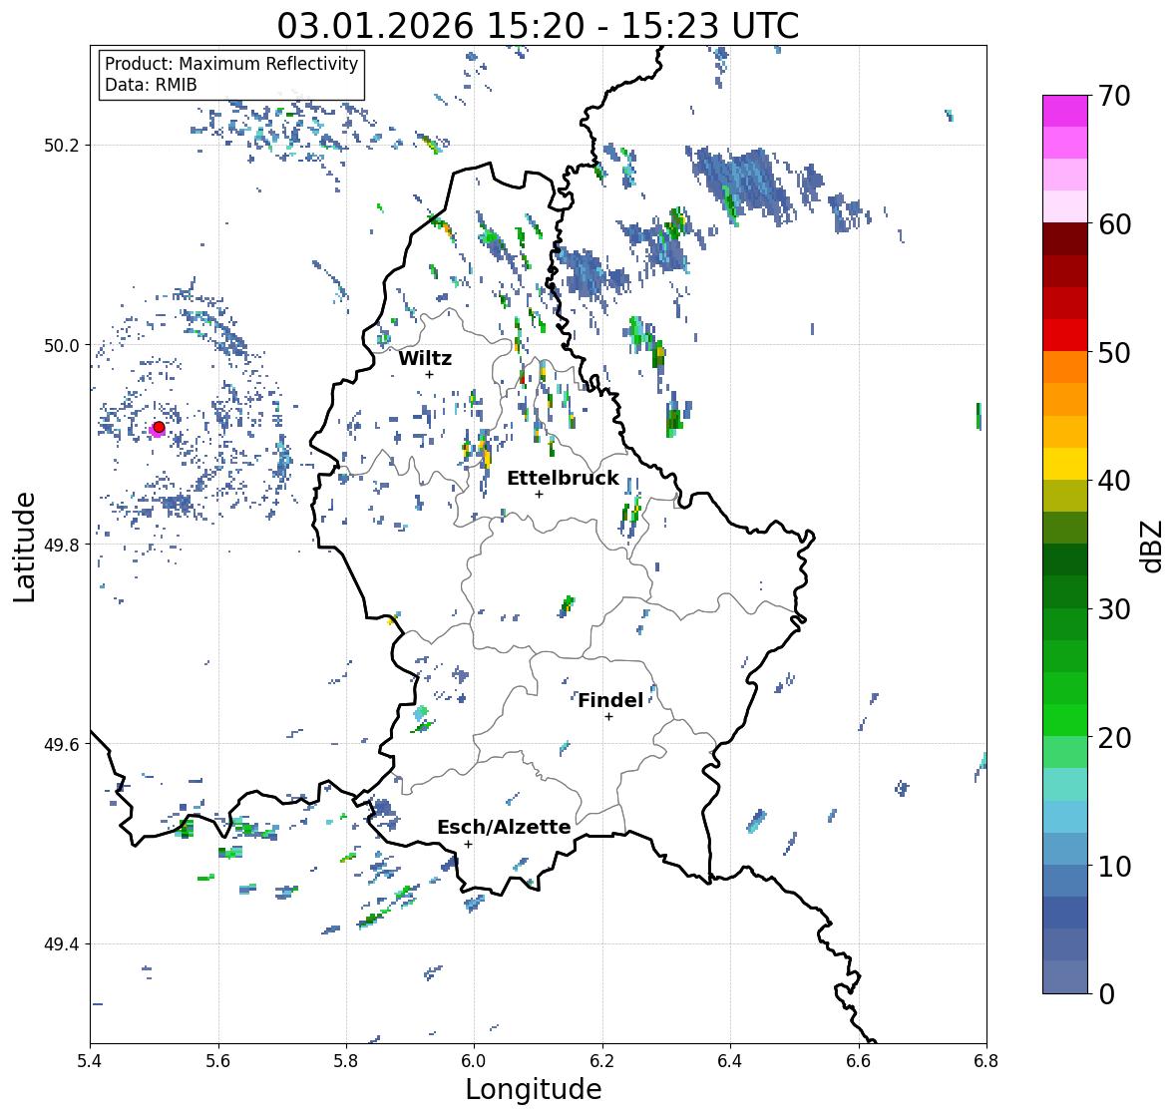
Task: Click the 60 colorbar tick label
Action: point(1114,224)
